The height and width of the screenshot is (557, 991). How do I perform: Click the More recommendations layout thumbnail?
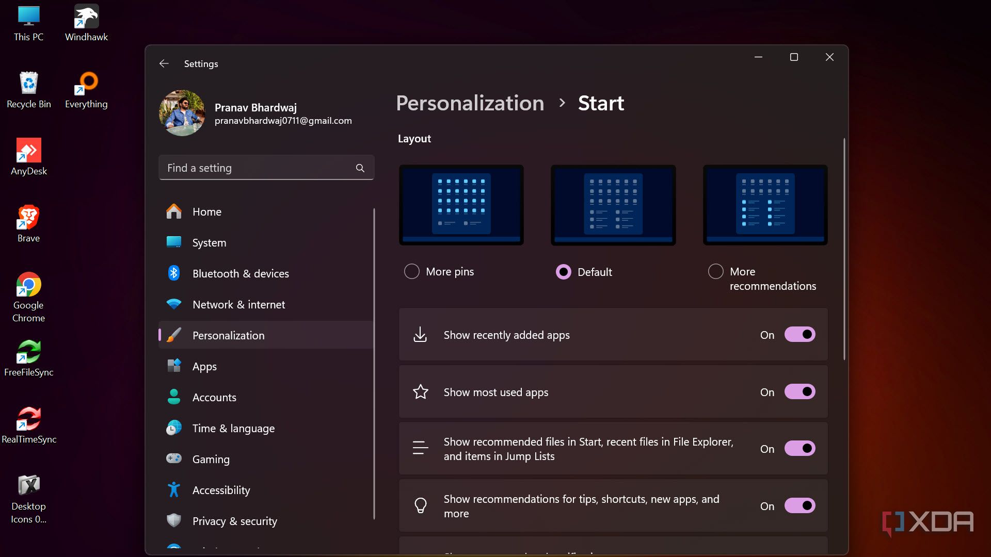765,205
